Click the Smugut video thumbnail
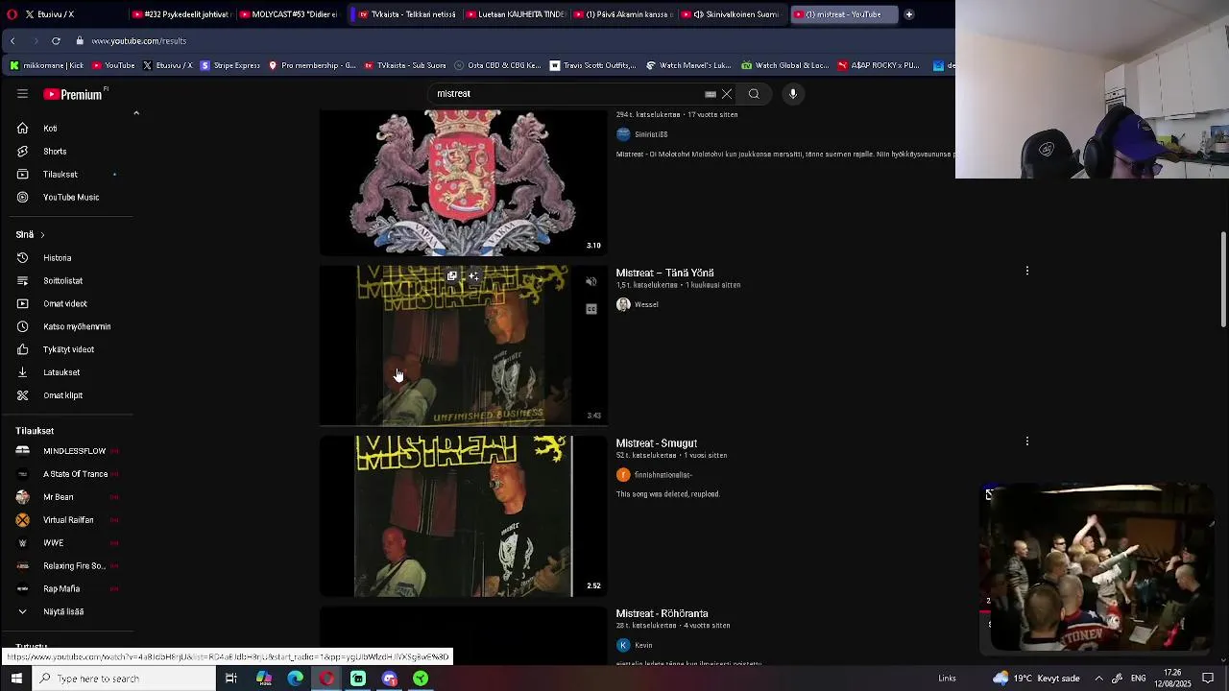This screenshot has height=691, width=1229. click(x=463, y=516)
